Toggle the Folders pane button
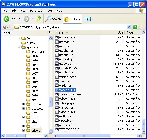 (x=72, y=19)
